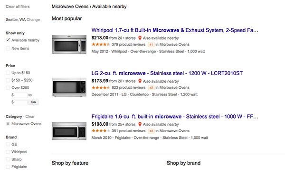
Task: Click the star rating of Whirlpool microwave
Action: [101, 44]
